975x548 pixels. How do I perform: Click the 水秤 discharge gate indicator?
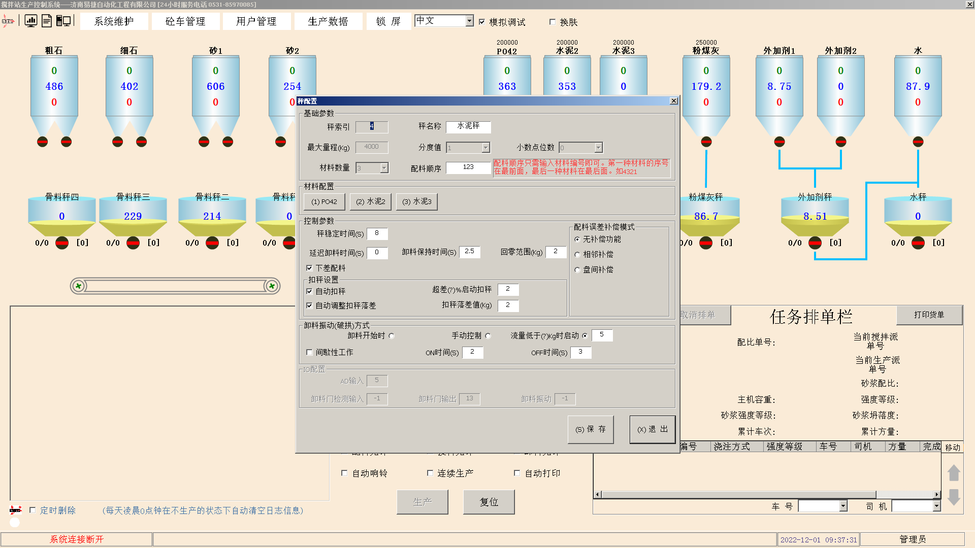[x=918, y=243]
